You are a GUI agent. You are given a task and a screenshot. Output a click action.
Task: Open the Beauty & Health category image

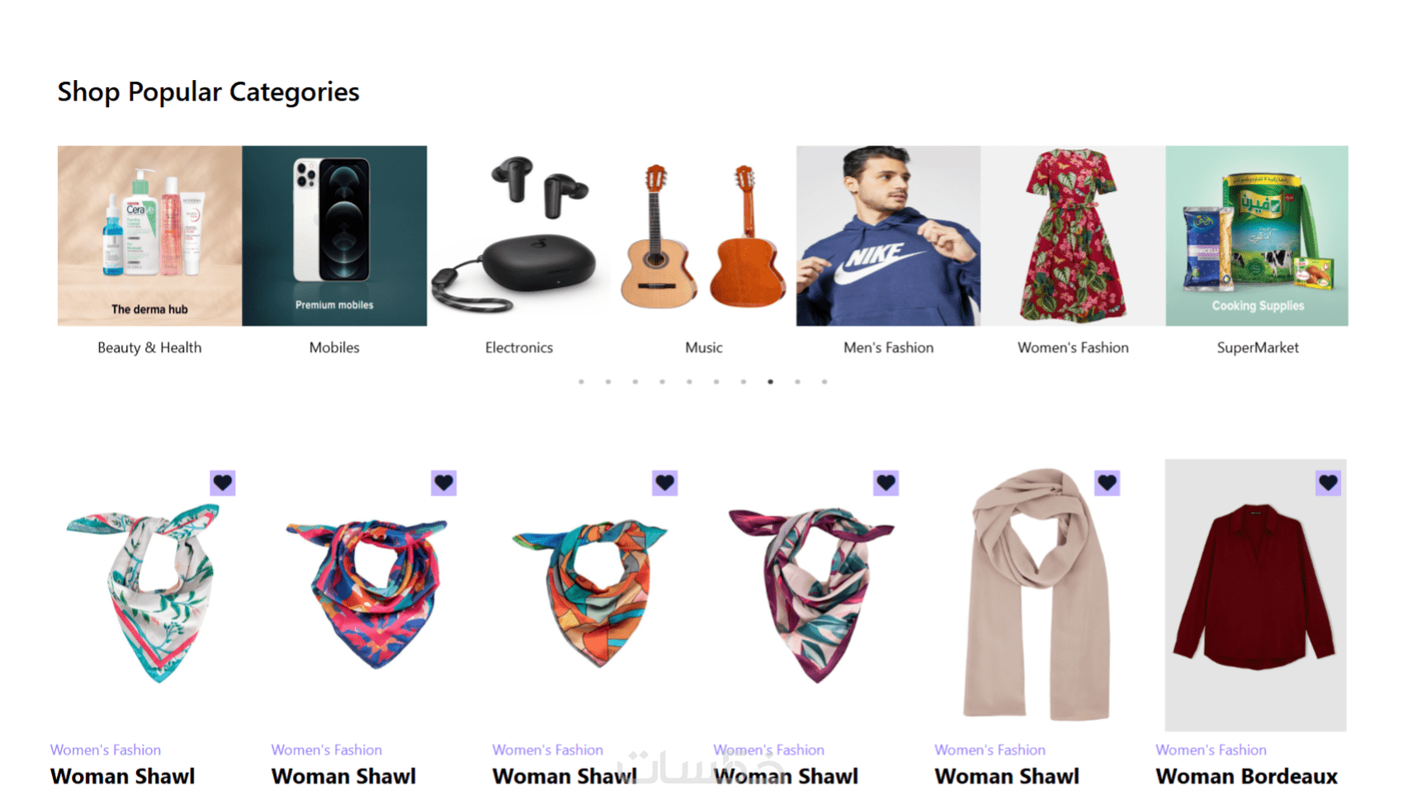pos(150,236)
